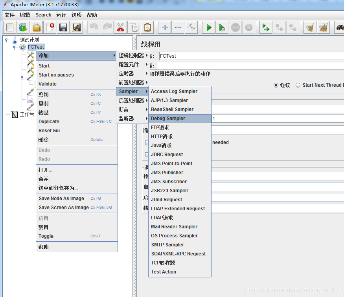344x297 pixels.
Task: Click the thread count field showing 1
Action: [278, 119]
